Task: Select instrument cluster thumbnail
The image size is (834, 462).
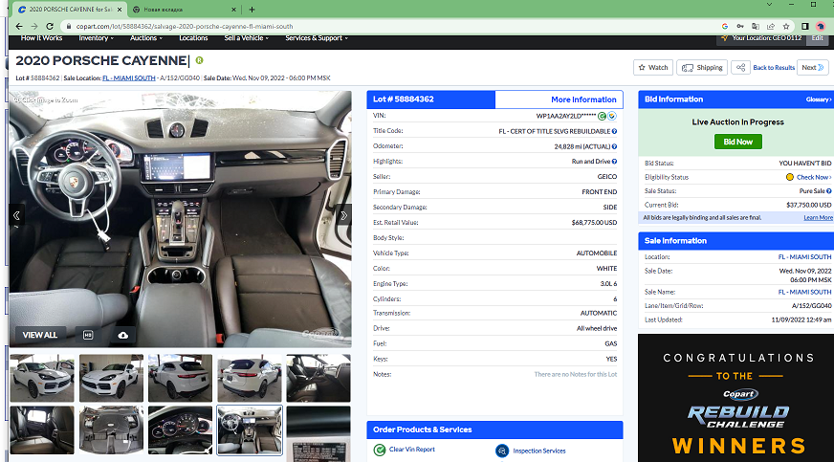Action: [x=181, y=430]
